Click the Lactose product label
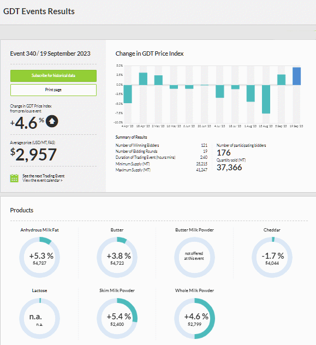316x345 pixels. [x=40, y=290]
